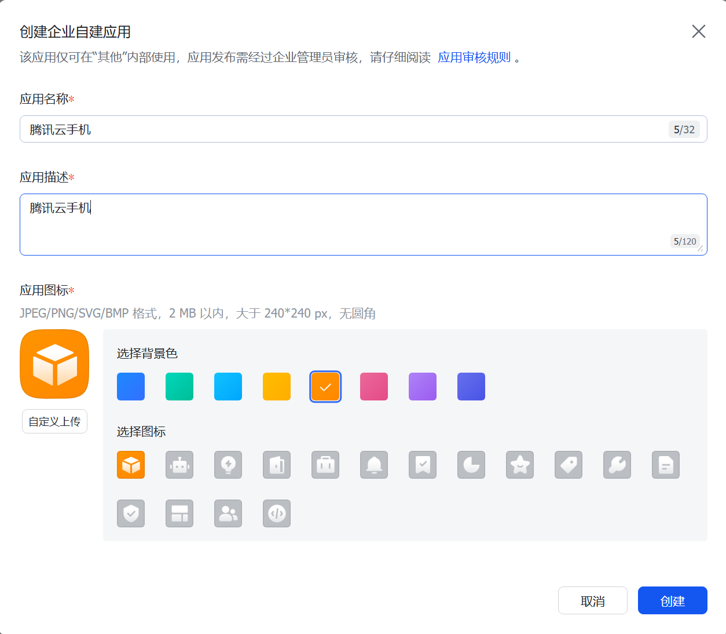Click the 取消 button
The height and width of the screenshot is (634, 726).
pos(592,600)
